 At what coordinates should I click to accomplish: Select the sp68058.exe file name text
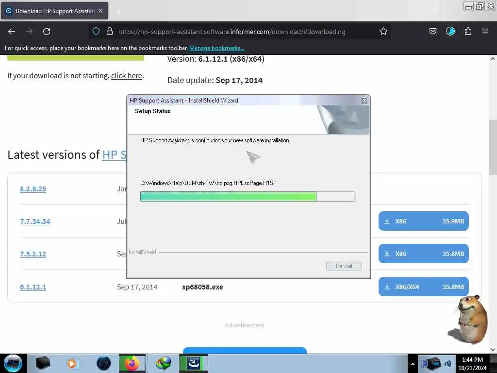[202, 287]
